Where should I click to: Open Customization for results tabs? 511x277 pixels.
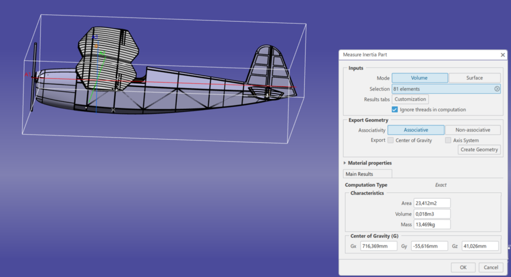coord(410,99)
